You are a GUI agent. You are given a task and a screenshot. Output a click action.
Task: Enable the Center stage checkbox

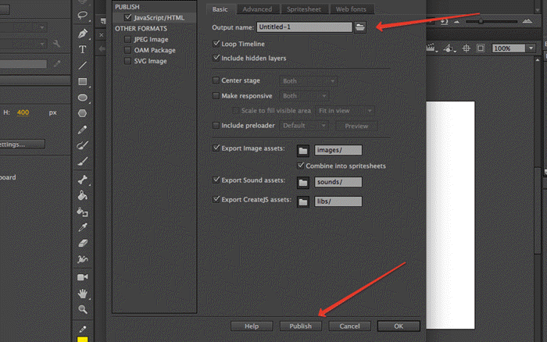(x=216, y=80)
